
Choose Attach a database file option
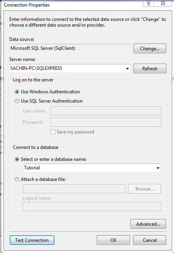tap(17, 179)
